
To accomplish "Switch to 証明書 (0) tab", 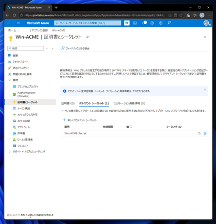I will click(x=68, y=103).
